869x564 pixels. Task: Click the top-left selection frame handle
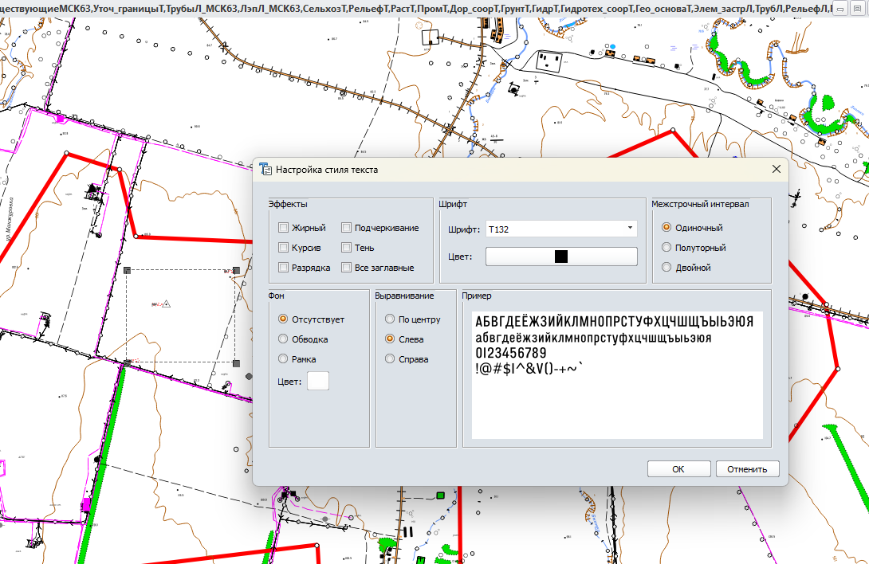pyautogui.click(x=128, y=271)
